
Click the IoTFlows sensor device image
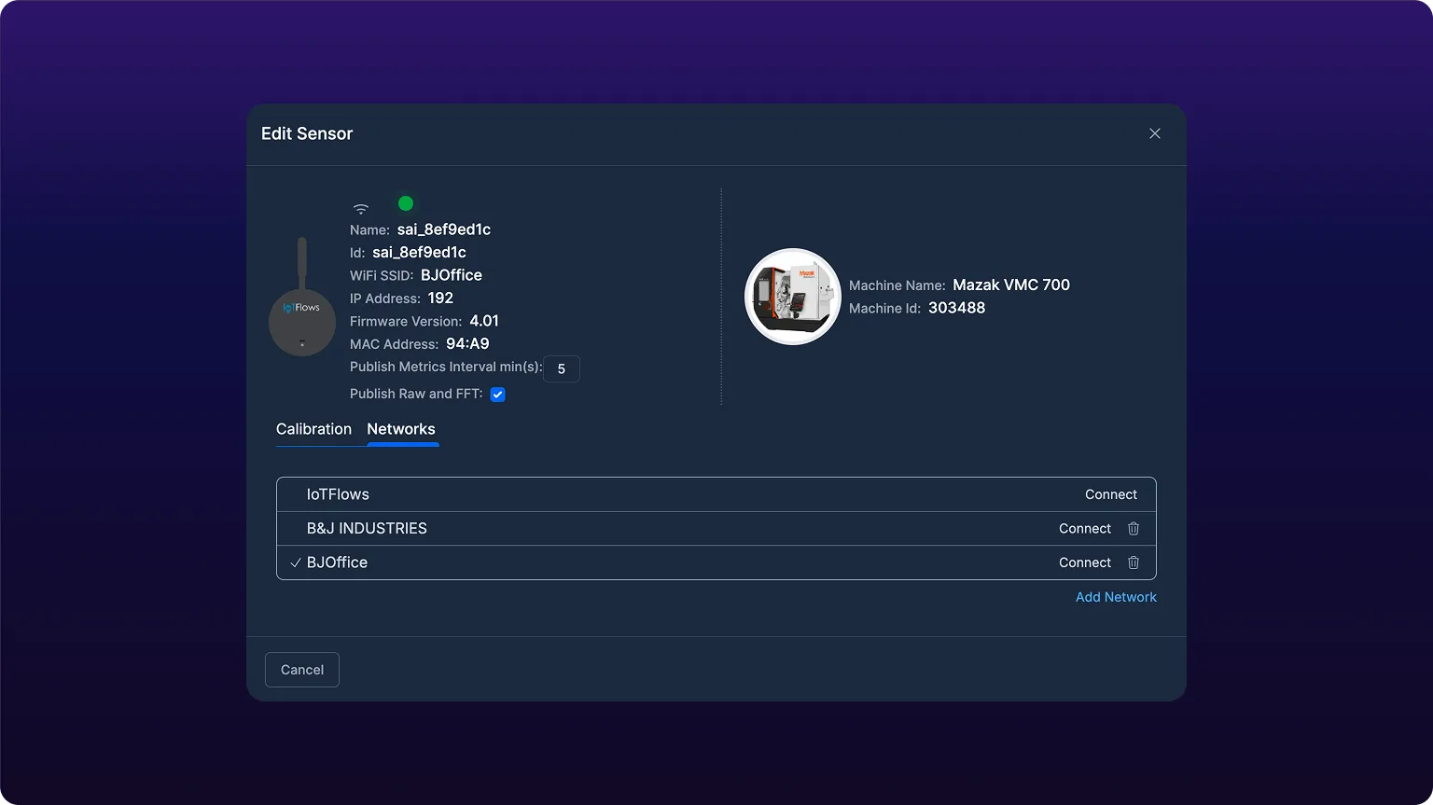[302, 297]
